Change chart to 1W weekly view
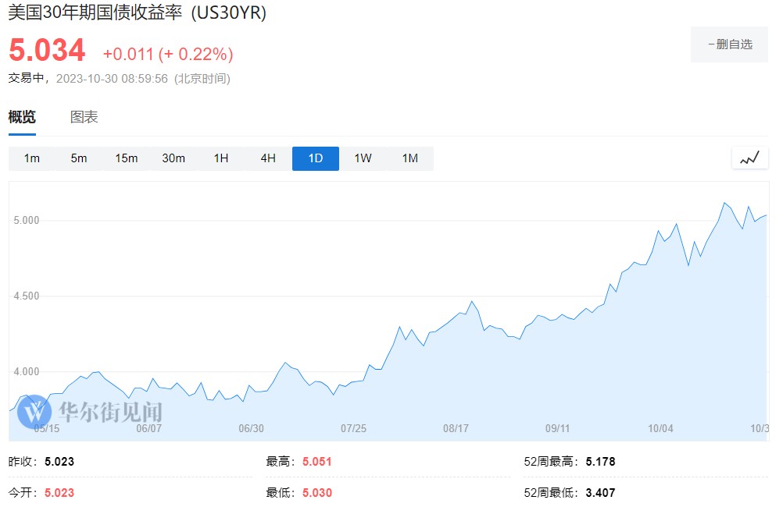 pyautogui.click(x=363, y=158)
